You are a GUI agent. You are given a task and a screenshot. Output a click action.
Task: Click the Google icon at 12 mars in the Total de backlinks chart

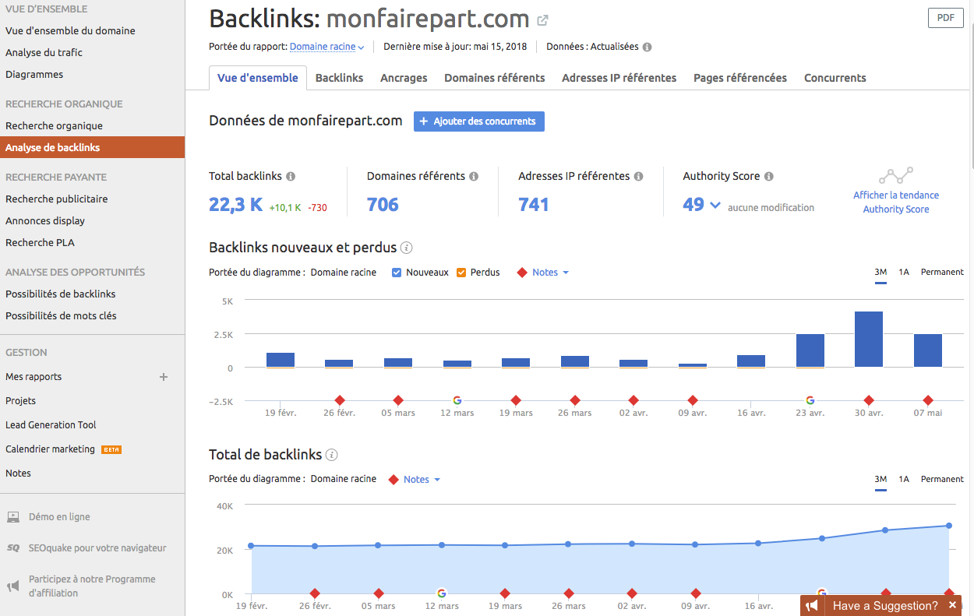click(442, 593)
